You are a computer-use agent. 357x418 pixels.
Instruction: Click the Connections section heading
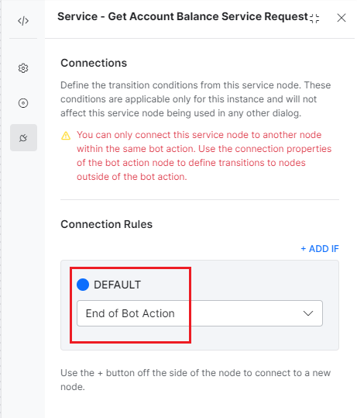(x=94, y=63)
